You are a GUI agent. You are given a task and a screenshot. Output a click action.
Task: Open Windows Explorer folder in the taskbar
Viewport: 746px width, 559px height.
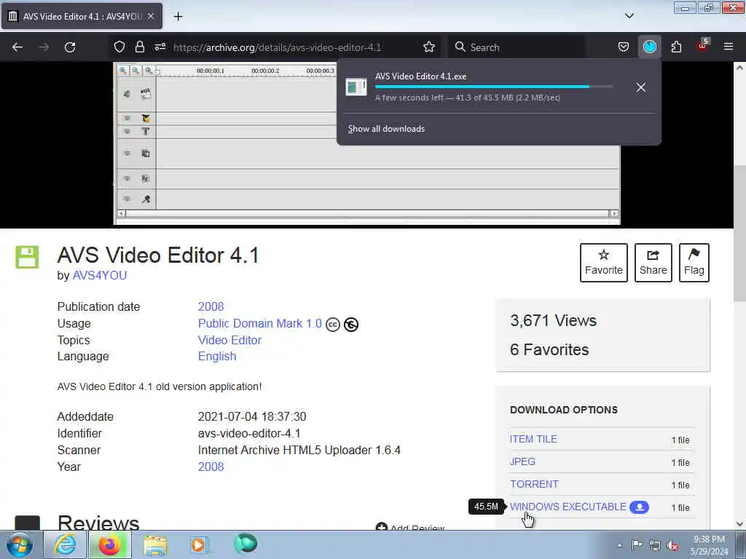coord(155,544)
